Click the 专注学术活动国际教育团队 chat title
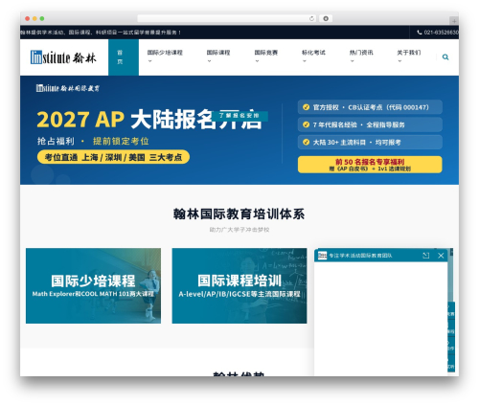Image resolution: width=479 pixels, height=405 pixels. point(360,256)
